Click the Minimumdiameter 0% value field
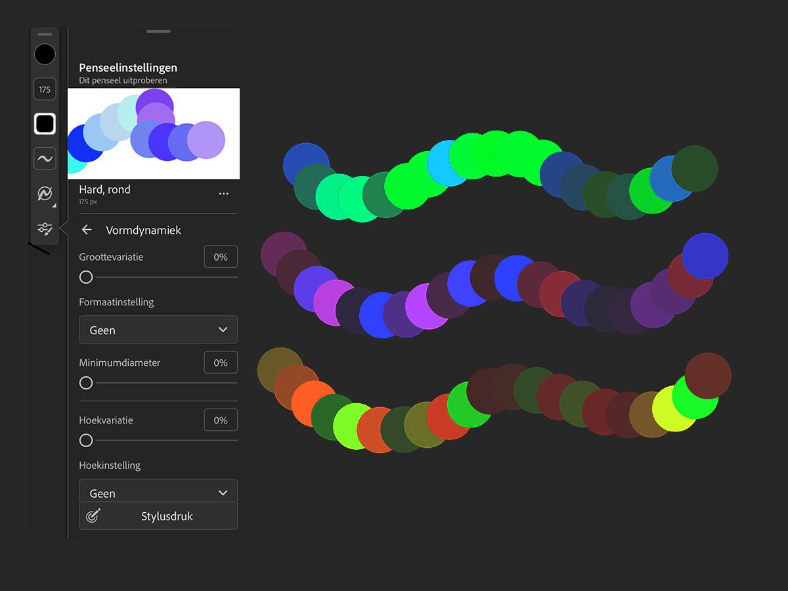788x591 pixels. point(221,362)
